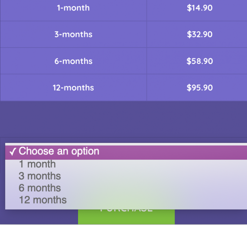Pick the '3 months' dropdown option

tap(40, 176)
